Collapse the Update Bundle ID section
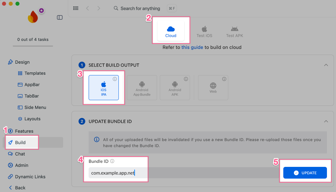The width and height of the screenshot is (336, 192). (x=326, y=121)
